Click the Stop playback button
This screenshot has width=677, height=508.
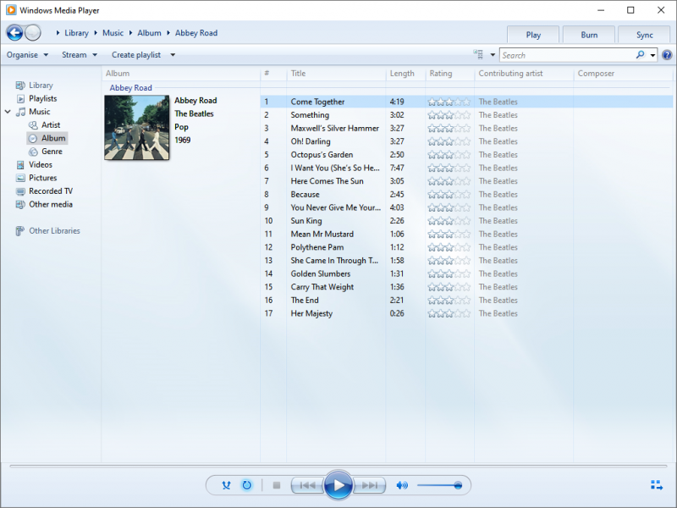click(276, 485)
